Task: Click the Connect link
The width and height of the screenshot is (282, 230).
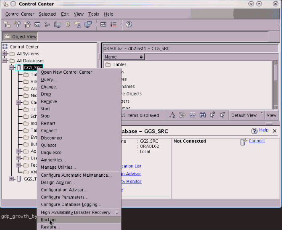Action: point(257,141)
